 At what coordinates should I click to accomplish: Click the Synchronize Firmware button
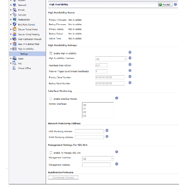(x=63, y=177)
